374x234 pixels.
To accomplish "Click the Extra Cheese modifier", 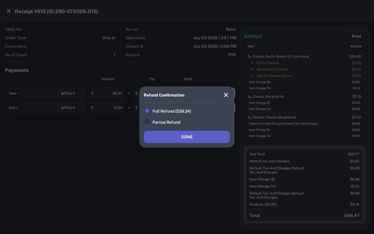I will click(x=268, y=63).
